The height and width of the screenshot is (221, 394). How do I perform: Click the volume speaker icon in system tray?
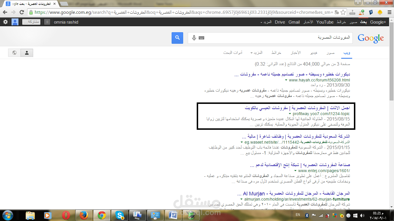click(x=362, y=215)
